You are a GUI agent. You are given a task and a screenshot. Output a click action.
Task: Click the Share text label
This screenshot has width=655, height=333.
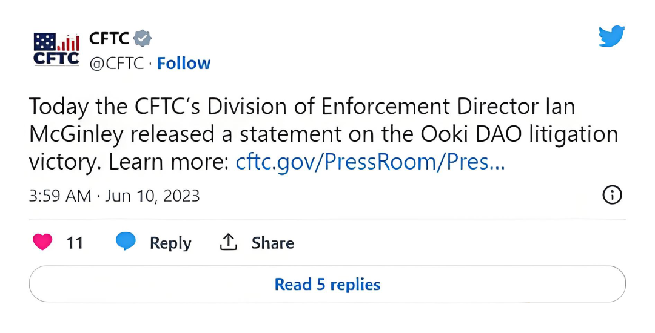pyautogui.click(x=273, y=243)
